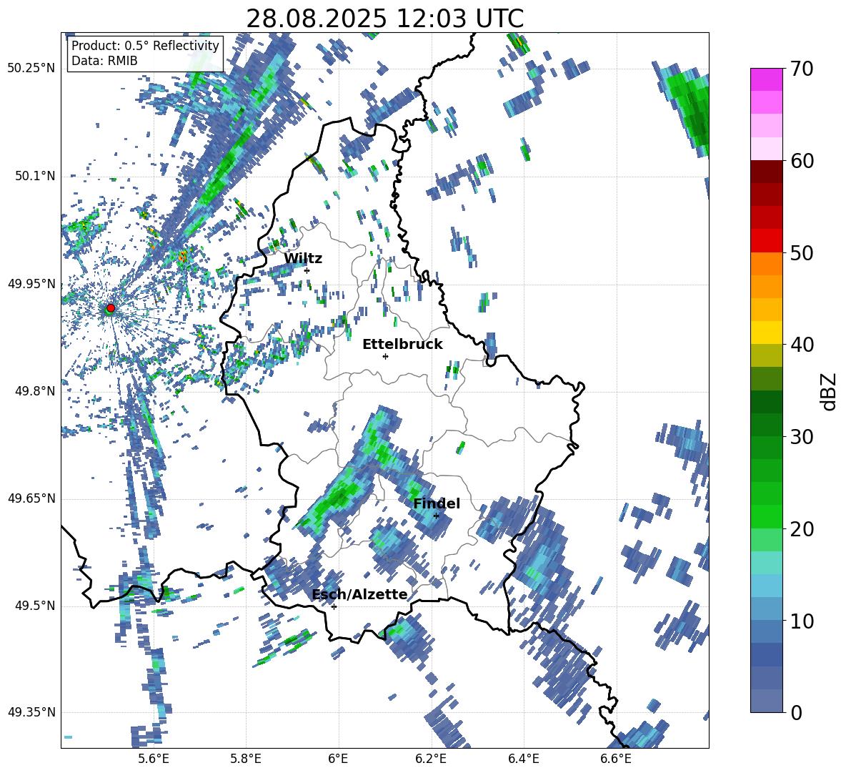Click colorbar tick label 30
Screen dimensions: 846x773
(x=802, y=437)
